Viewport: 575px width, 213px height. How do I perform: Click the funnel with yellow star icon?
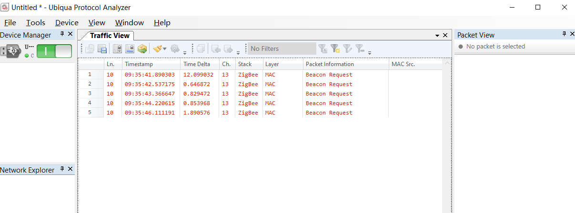(x=335, y=48)
